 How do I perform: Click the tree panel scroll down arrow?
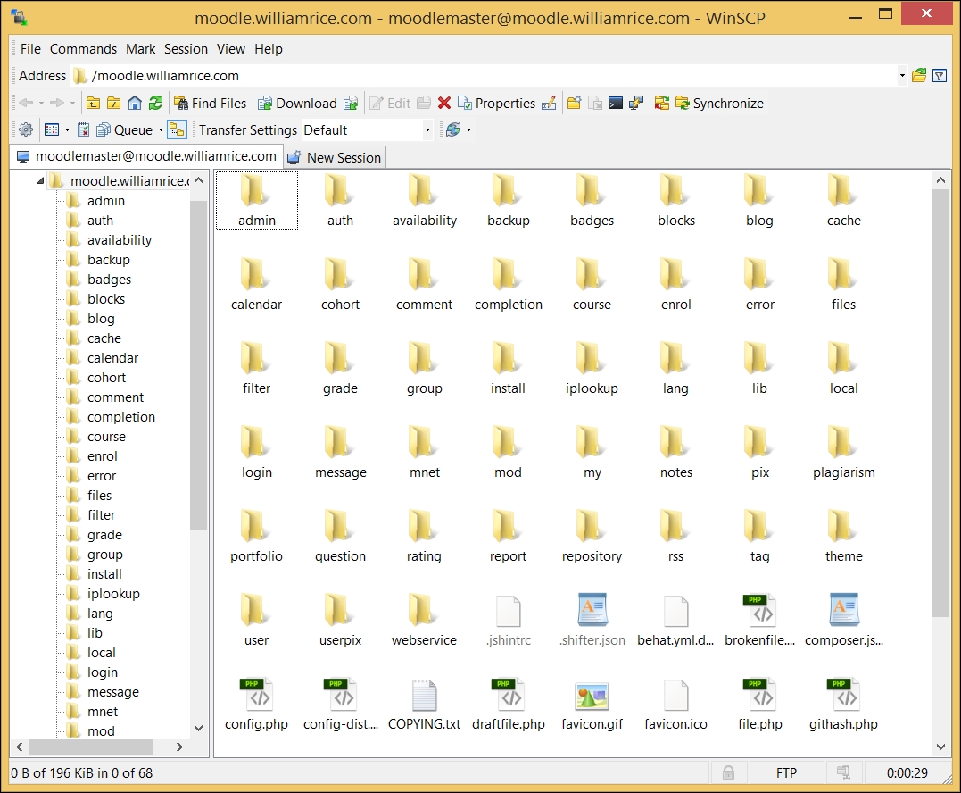[198, 728]
